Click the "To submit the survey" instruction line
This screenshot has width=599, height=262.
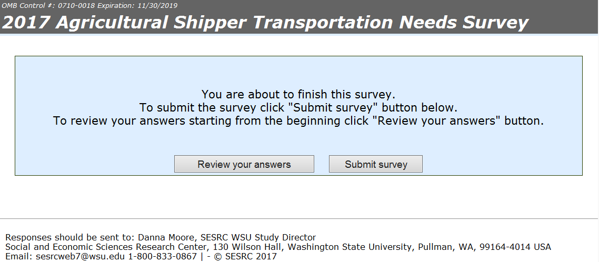tap(298, 108)
